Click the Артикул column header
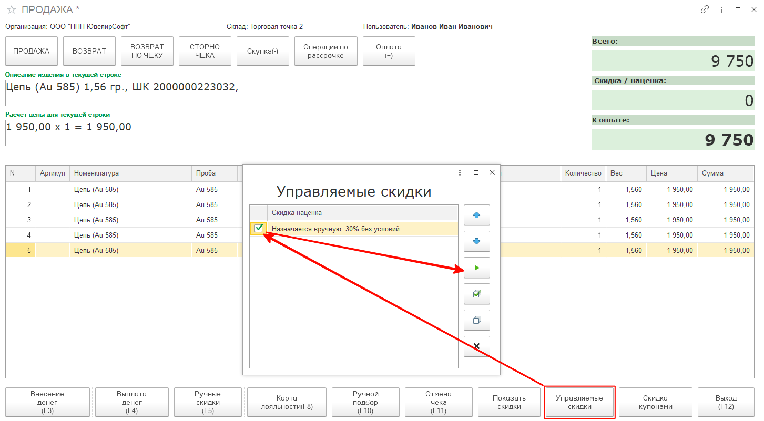Image resolution: width=764 pixels, height=421 pixels. coord(52,173)
